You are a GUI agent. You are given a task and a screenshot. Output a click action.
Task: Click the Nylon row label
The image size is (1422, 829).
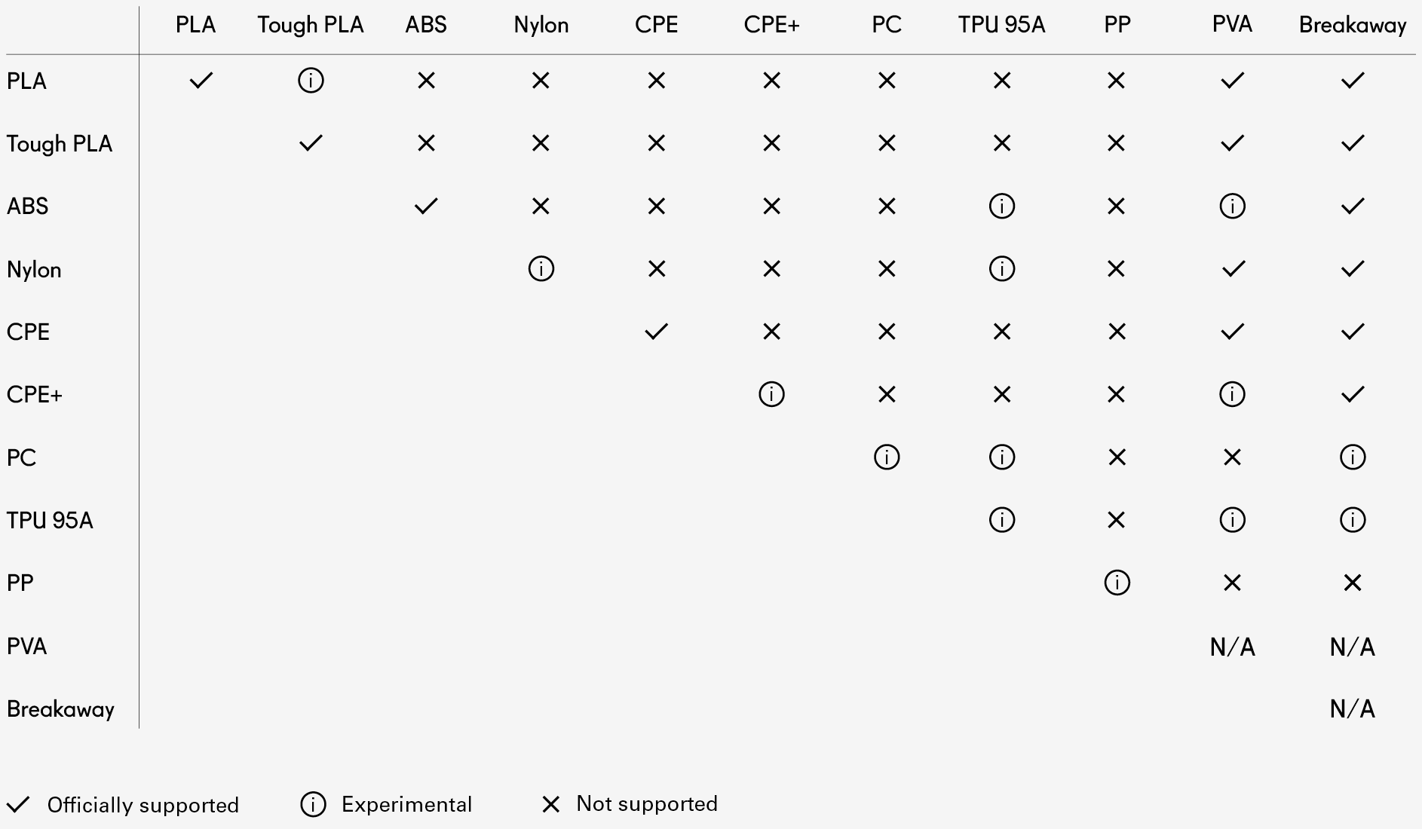pyautogui.click(x=34, y=269)
